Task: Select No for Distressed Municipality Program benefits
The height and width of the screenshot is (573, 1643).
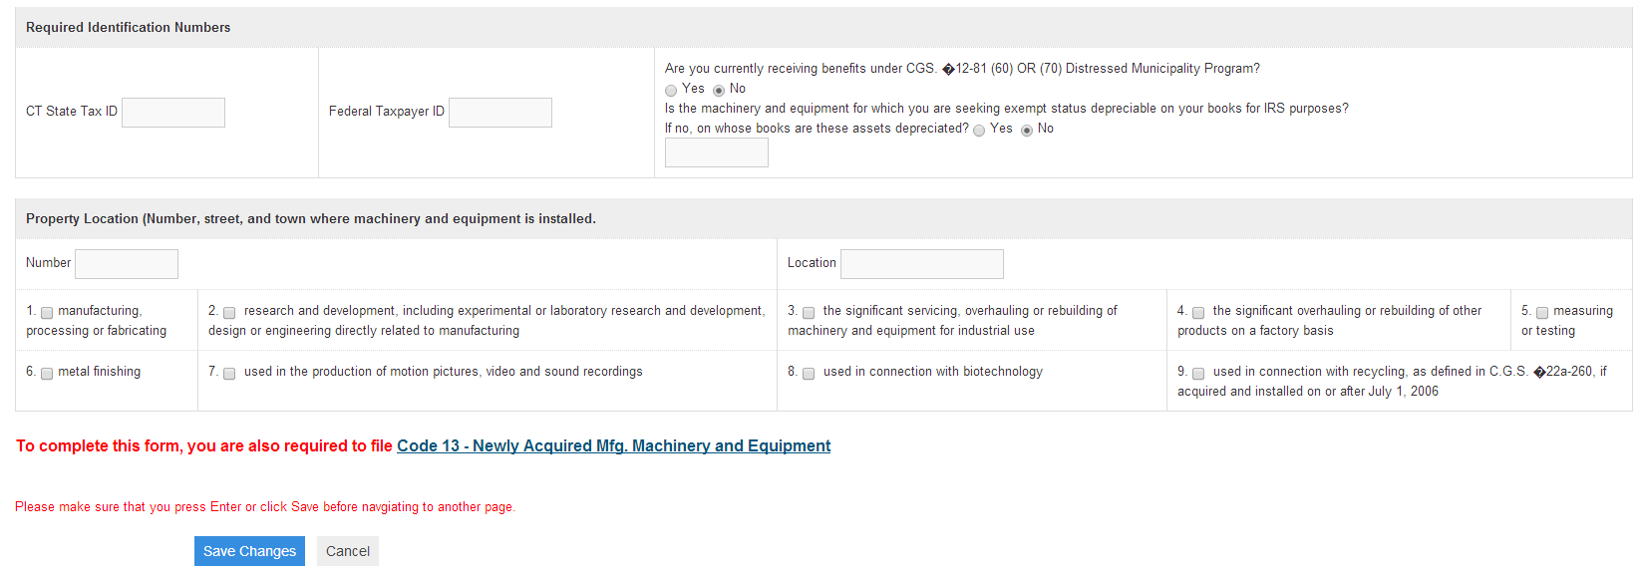Action: [x=719, y=91]
